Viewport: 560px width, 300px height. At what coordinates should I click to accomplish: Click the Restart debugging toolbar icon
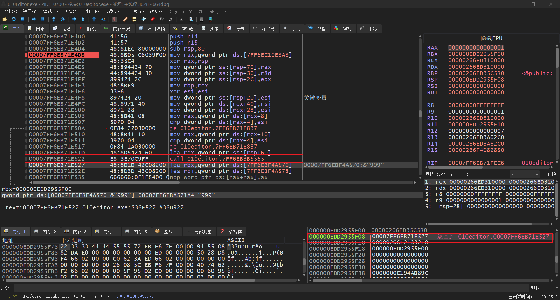(x=13, y=19)
